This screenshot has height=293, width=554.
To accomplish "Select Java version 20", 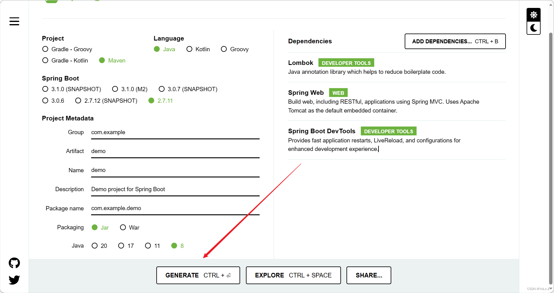I will tap(99, 246).
